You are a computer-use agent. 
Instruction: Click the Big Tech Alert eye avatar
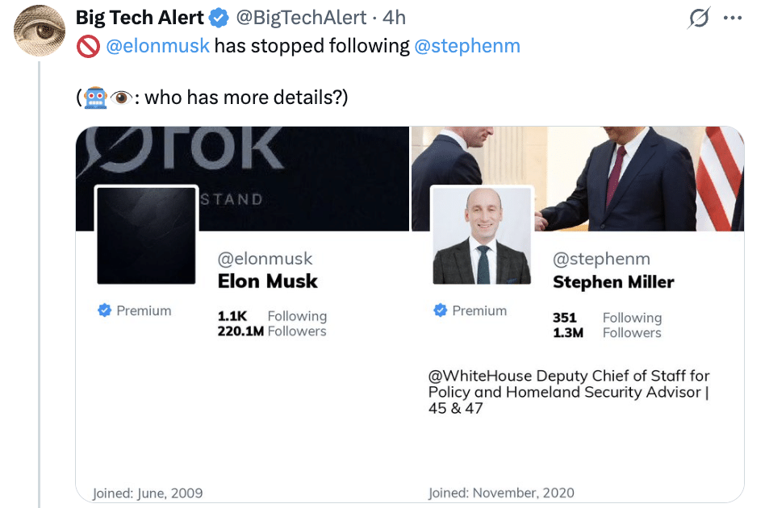coord(40,31)
